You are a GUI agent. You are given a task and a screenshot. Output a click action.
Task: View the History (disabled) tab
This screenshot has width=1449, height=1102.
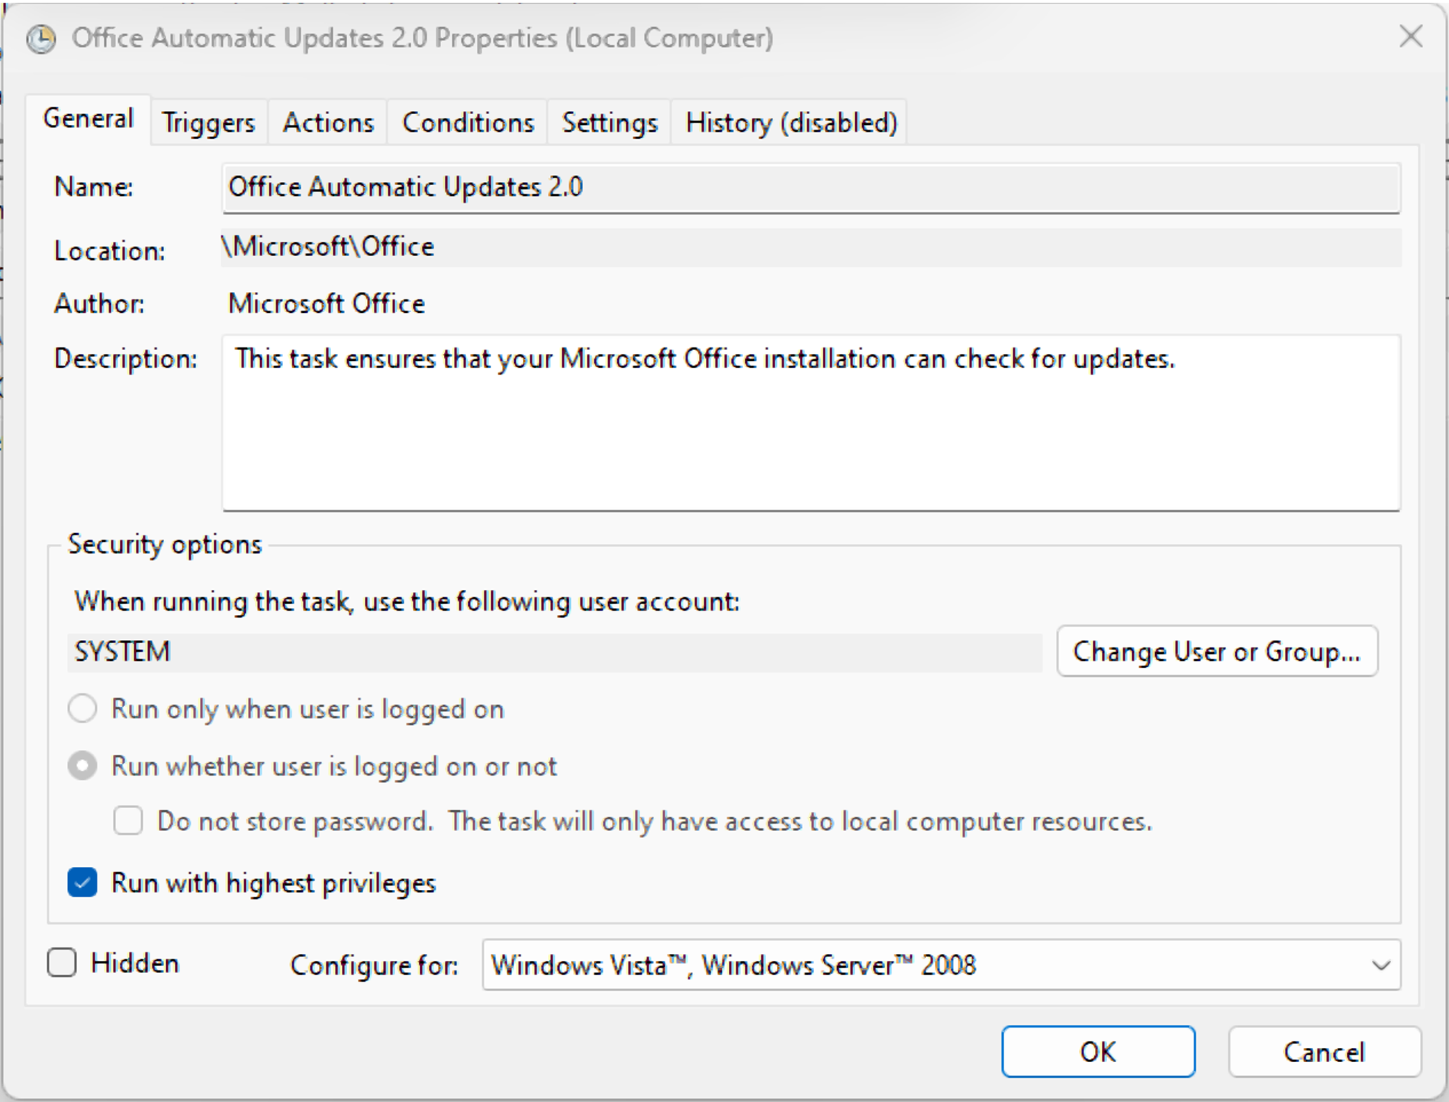click(790, 123)
